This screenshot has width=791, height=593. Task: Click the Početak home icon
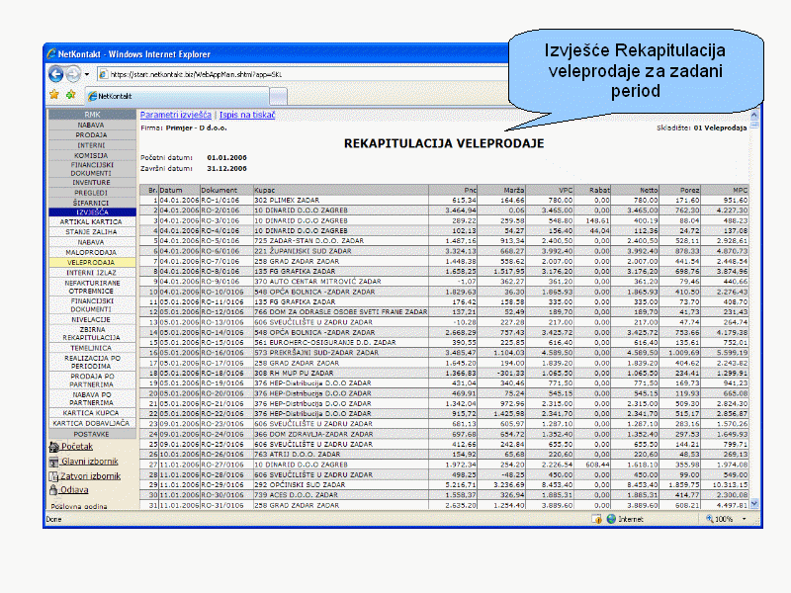pos(54,447)
